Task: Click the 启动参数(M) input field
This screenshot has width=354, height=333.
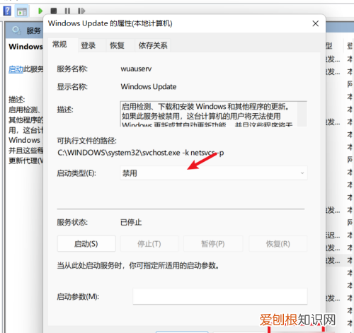Action: coord(220,296)
